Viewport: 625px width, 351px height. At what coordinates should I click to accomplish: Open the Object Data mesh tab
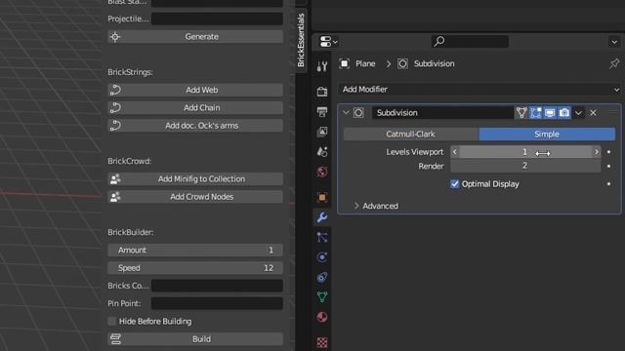coord(322,296)
